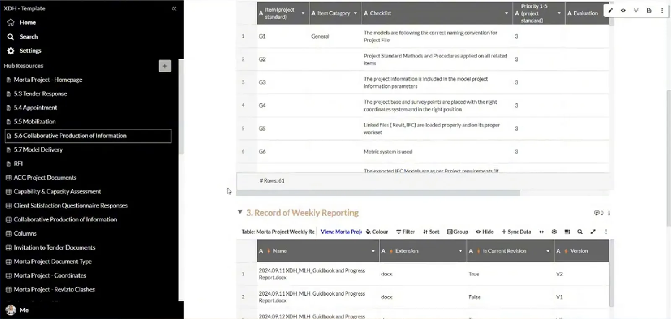Open the Priority 1-5 column dropdown

[559, 13]
